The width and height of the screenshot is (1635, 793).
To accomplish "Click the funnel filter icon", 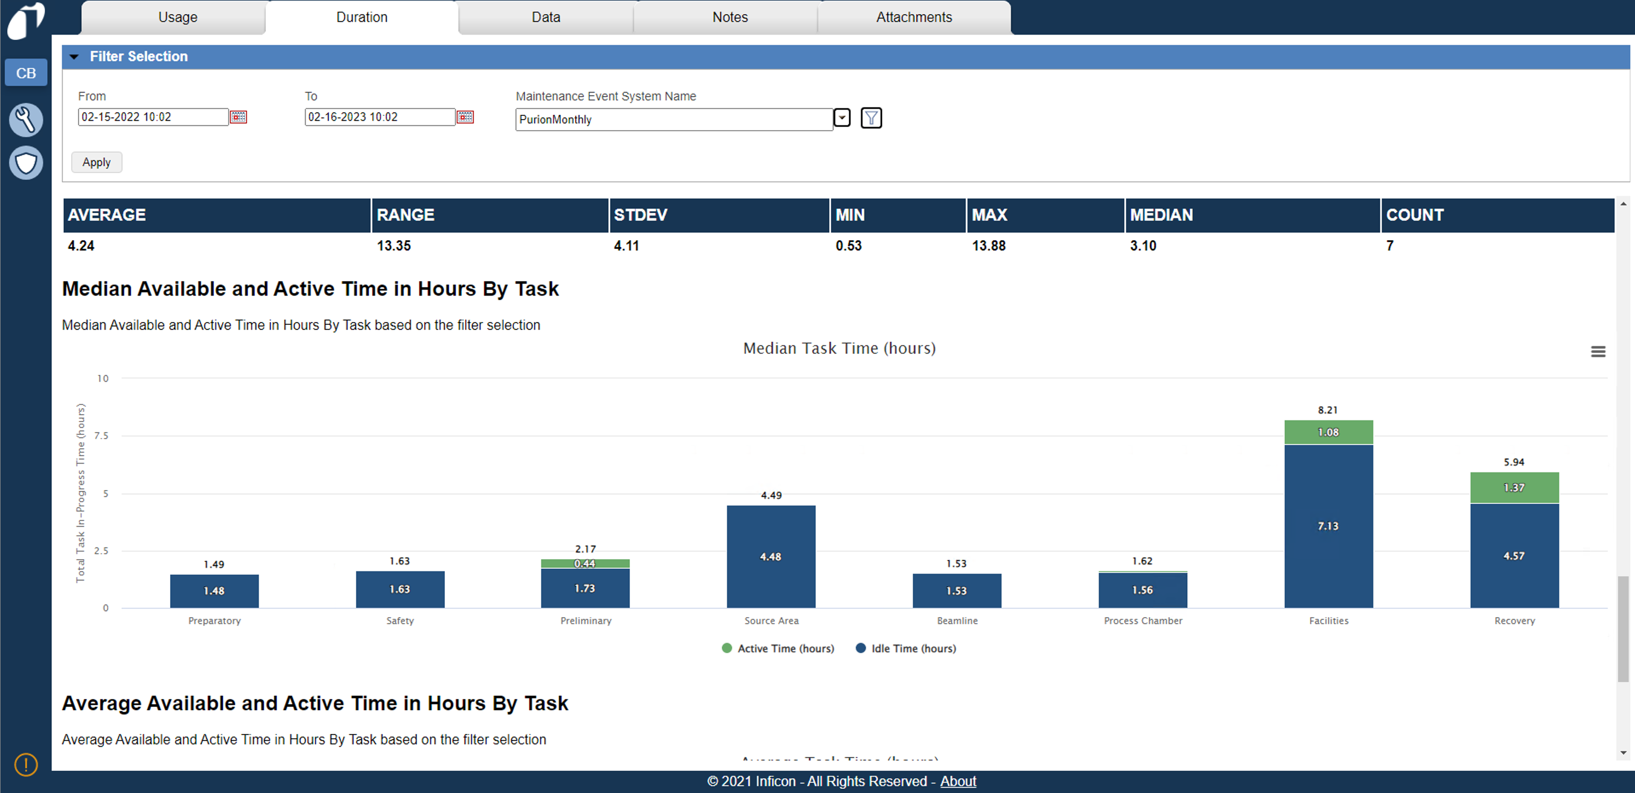I will tap(871, 118).
